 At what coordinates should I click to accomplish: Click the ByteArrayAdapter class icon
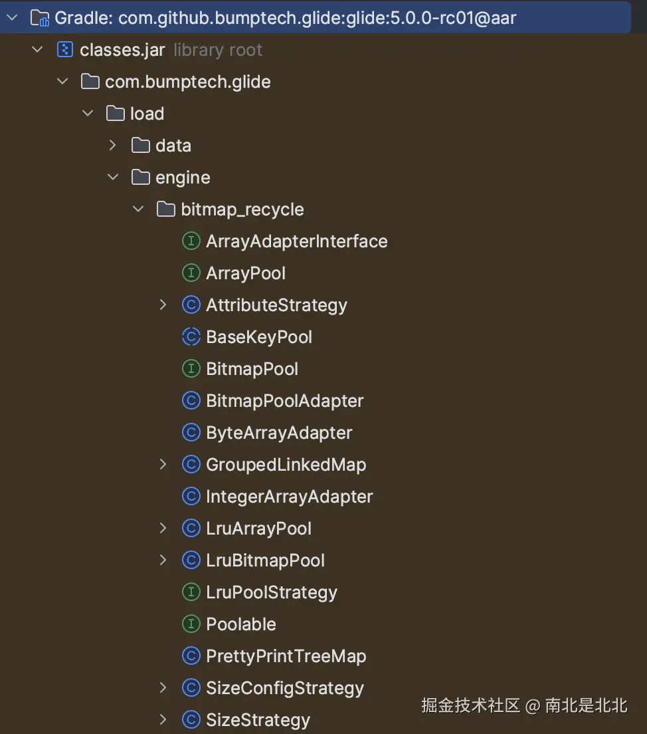pos(191,433)
